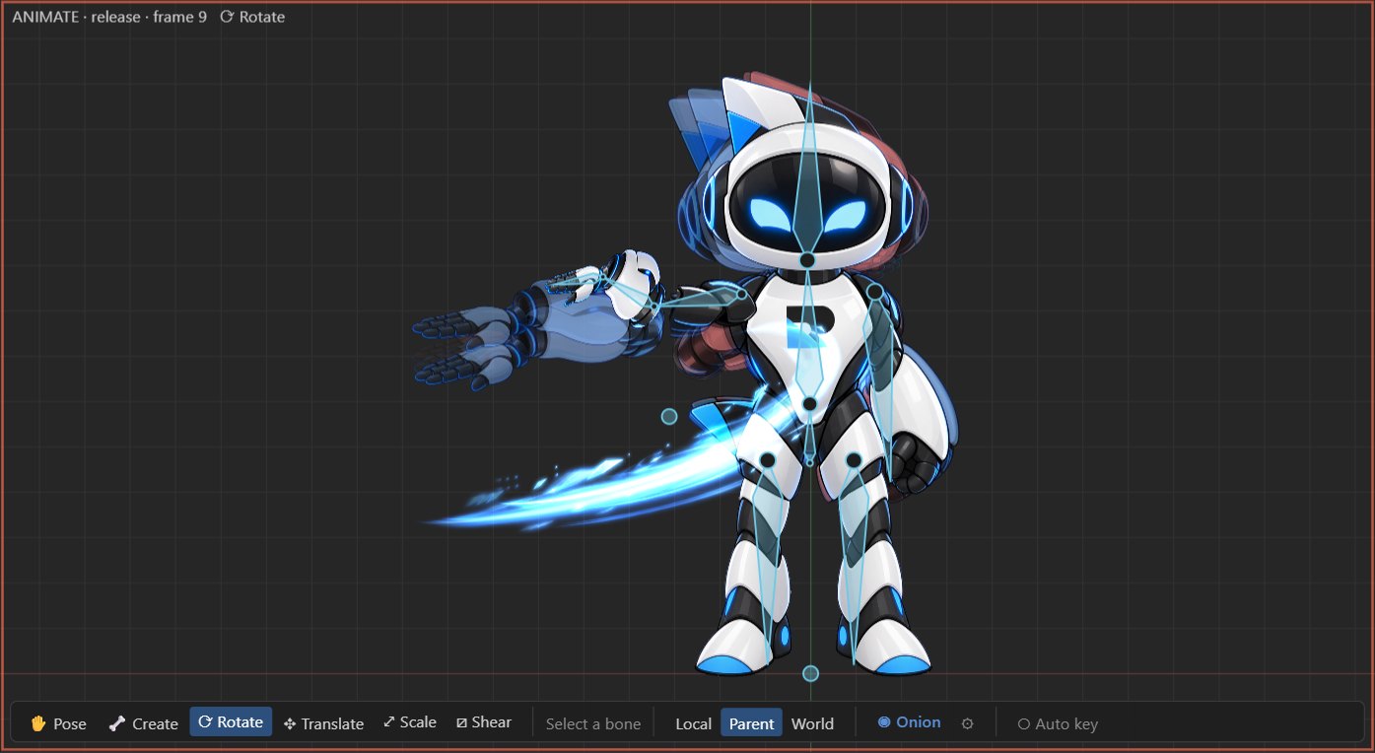The width and height of the screenshot is (1375, 753).
Task: Enable Auto key
Action: tap(1058, 723)
